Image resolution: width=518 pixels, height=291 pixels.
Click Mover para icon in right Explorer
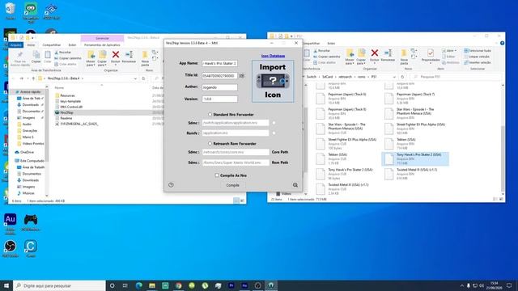(x=350, y=57)
